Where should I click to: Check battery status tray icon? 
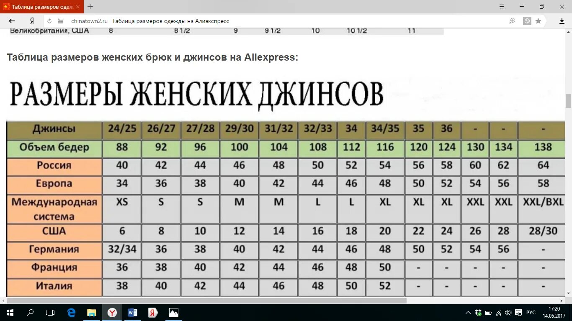[488, 313]
